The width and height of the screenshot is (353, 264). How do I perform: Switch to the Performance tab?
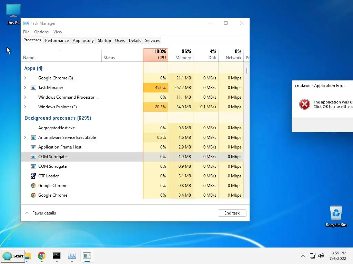tap(57, 41)
